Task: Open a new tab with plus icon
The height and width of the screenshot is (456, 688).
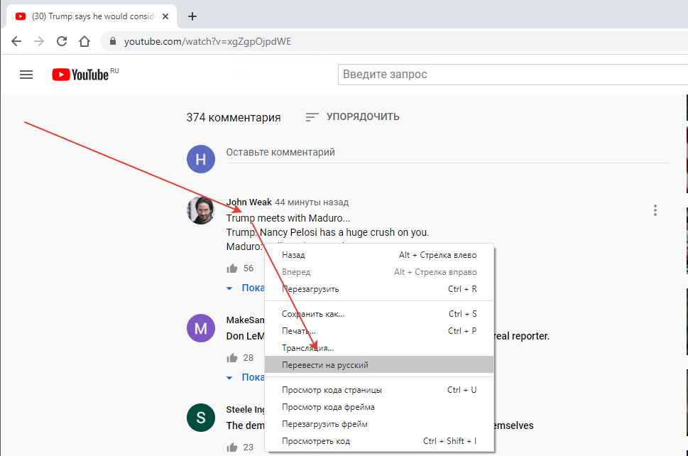Action: (192, 16)
